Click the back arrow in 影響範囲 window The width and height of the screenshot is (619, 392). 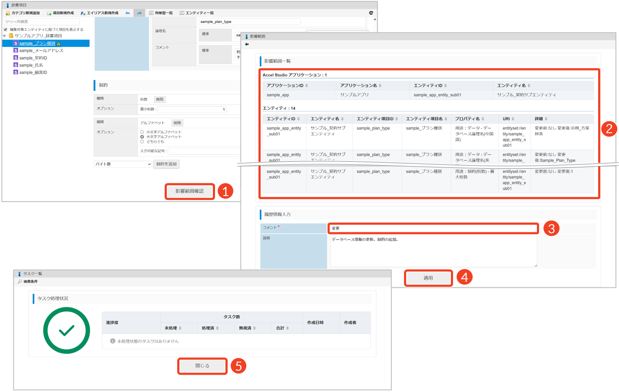point(247,44)
